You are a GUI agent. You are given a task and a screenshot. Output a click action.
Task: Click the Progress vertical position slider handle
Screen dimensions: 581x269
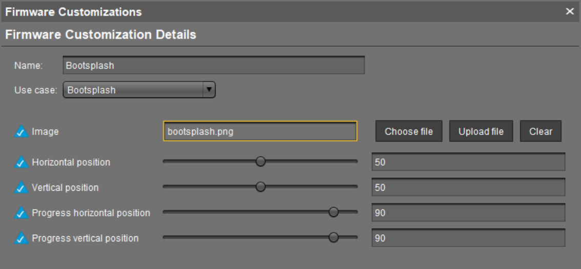click(334, 237)
